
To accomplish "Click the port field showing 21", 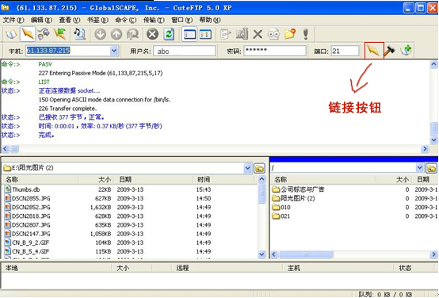I will [345, 51].
